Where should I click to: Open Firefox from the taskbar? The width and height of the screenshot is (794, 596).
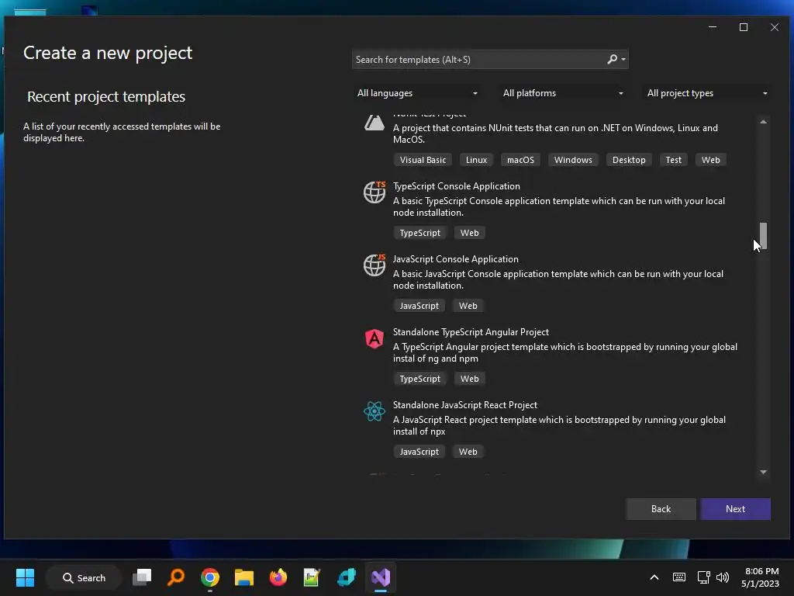pos(278,577)
